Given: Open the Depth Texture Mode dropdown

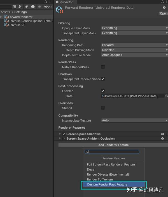Looking at the screenshot, I should pyautogui.click(x=135, y=55).
